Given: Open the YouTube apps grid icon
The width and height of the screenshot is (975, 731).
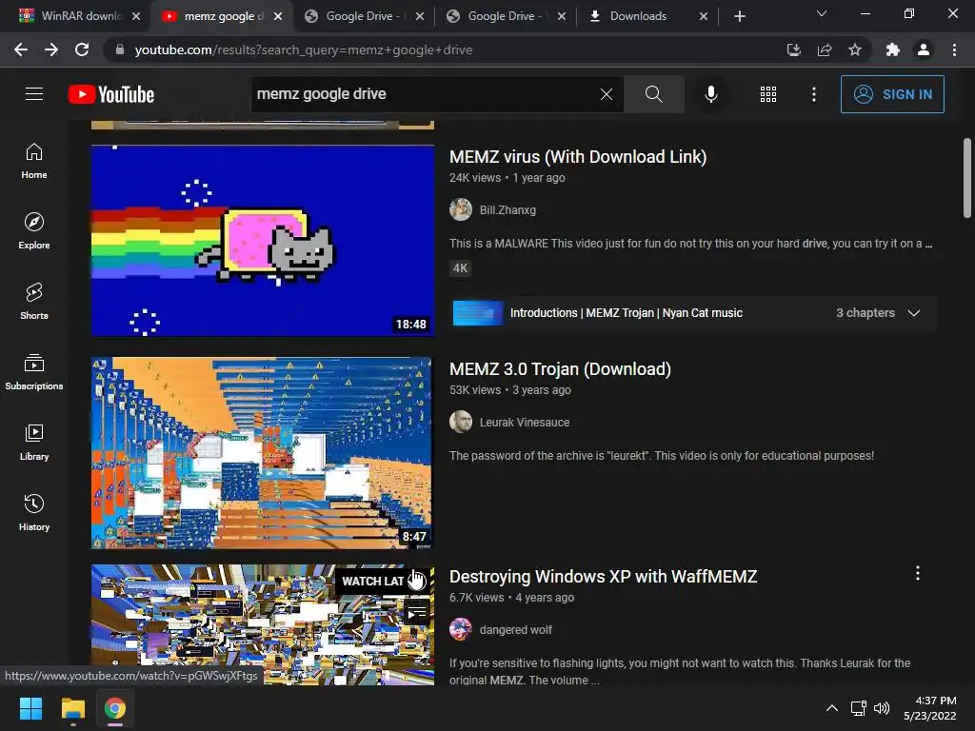Looking at the screenshot, I should (768, 94).
